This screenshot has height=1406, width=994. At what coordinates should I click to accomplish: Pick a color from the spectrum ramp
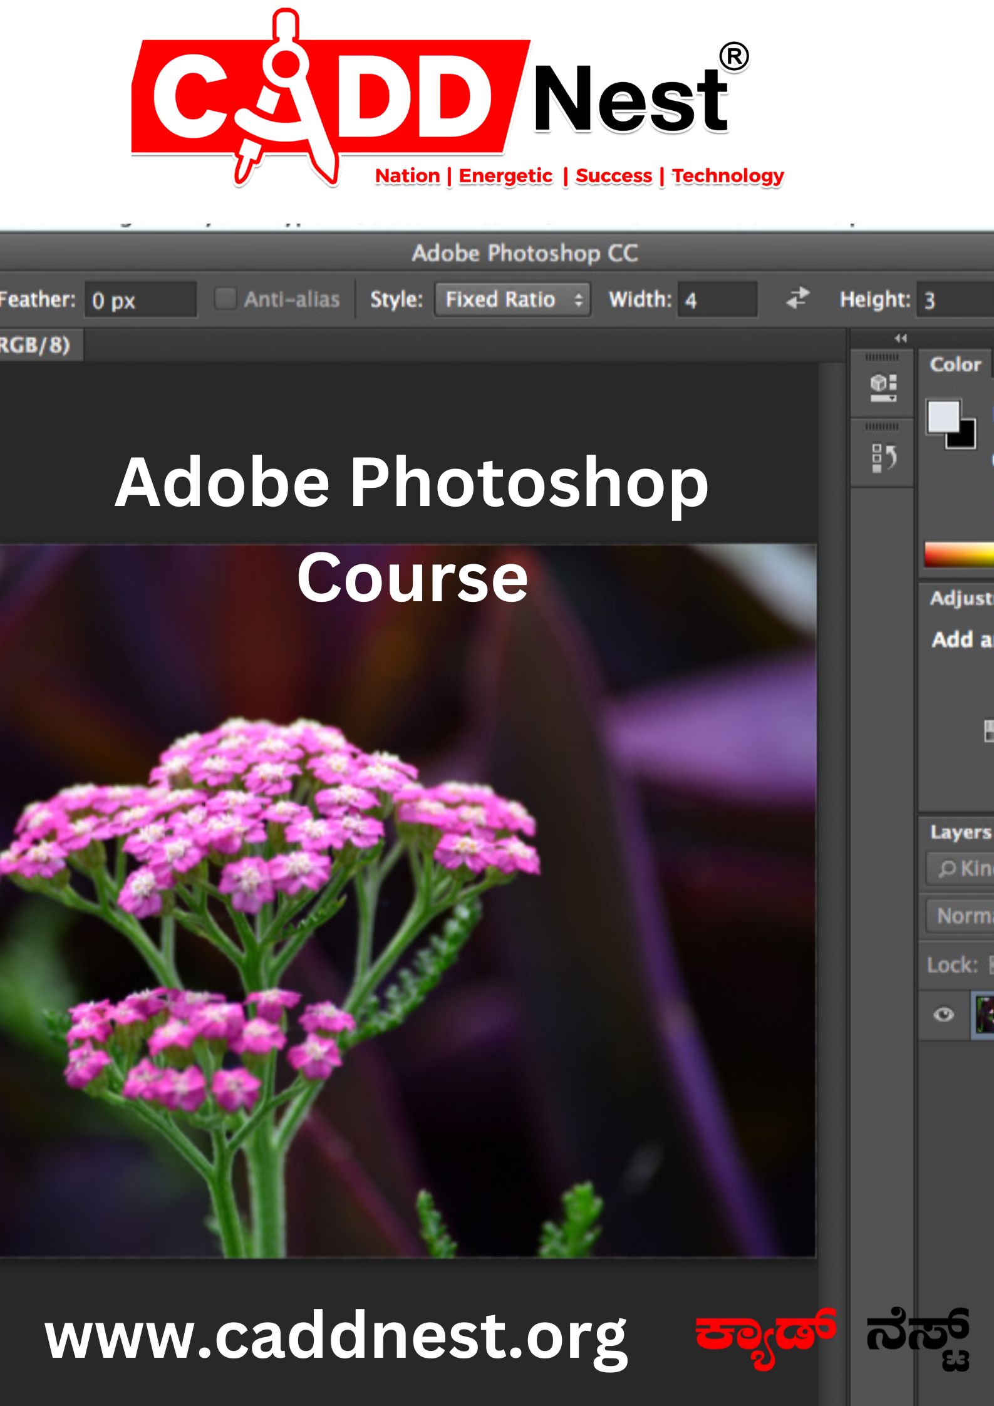(960, 555)
